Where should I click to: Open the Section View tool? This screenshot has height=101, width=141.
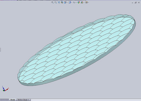click(62, 2)
